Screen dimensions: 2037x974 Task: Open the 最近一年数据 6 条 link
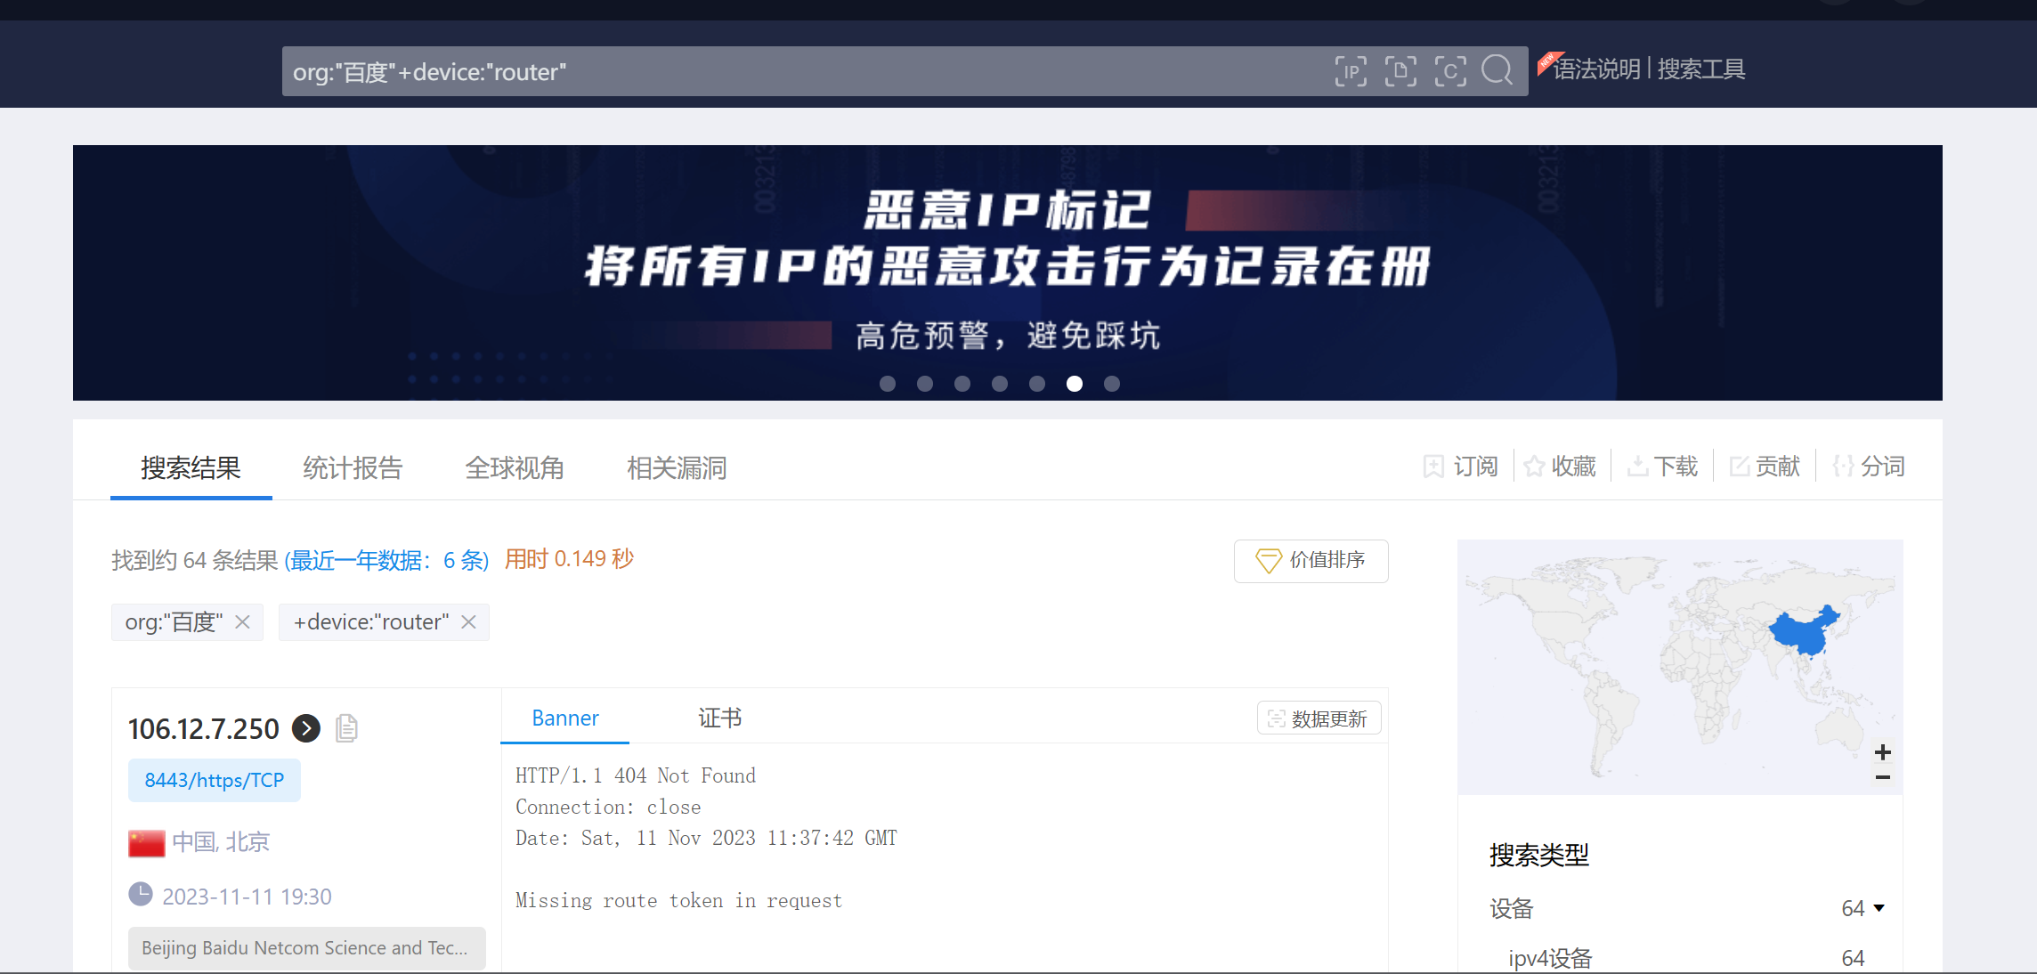click(x=387, y=560)
